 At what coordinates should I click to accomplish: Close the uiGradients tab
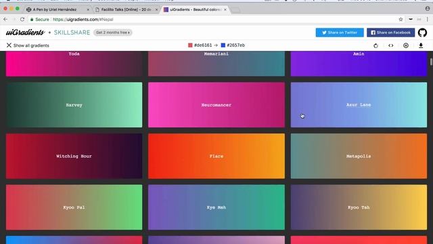[x=225, y=9]
